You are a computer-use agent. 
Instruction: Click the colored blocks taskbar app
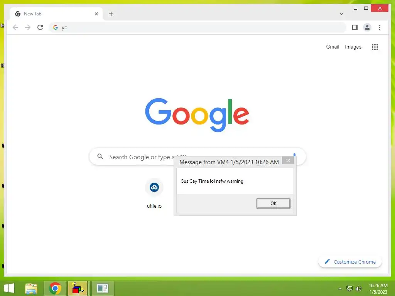[x=78, y=288]
